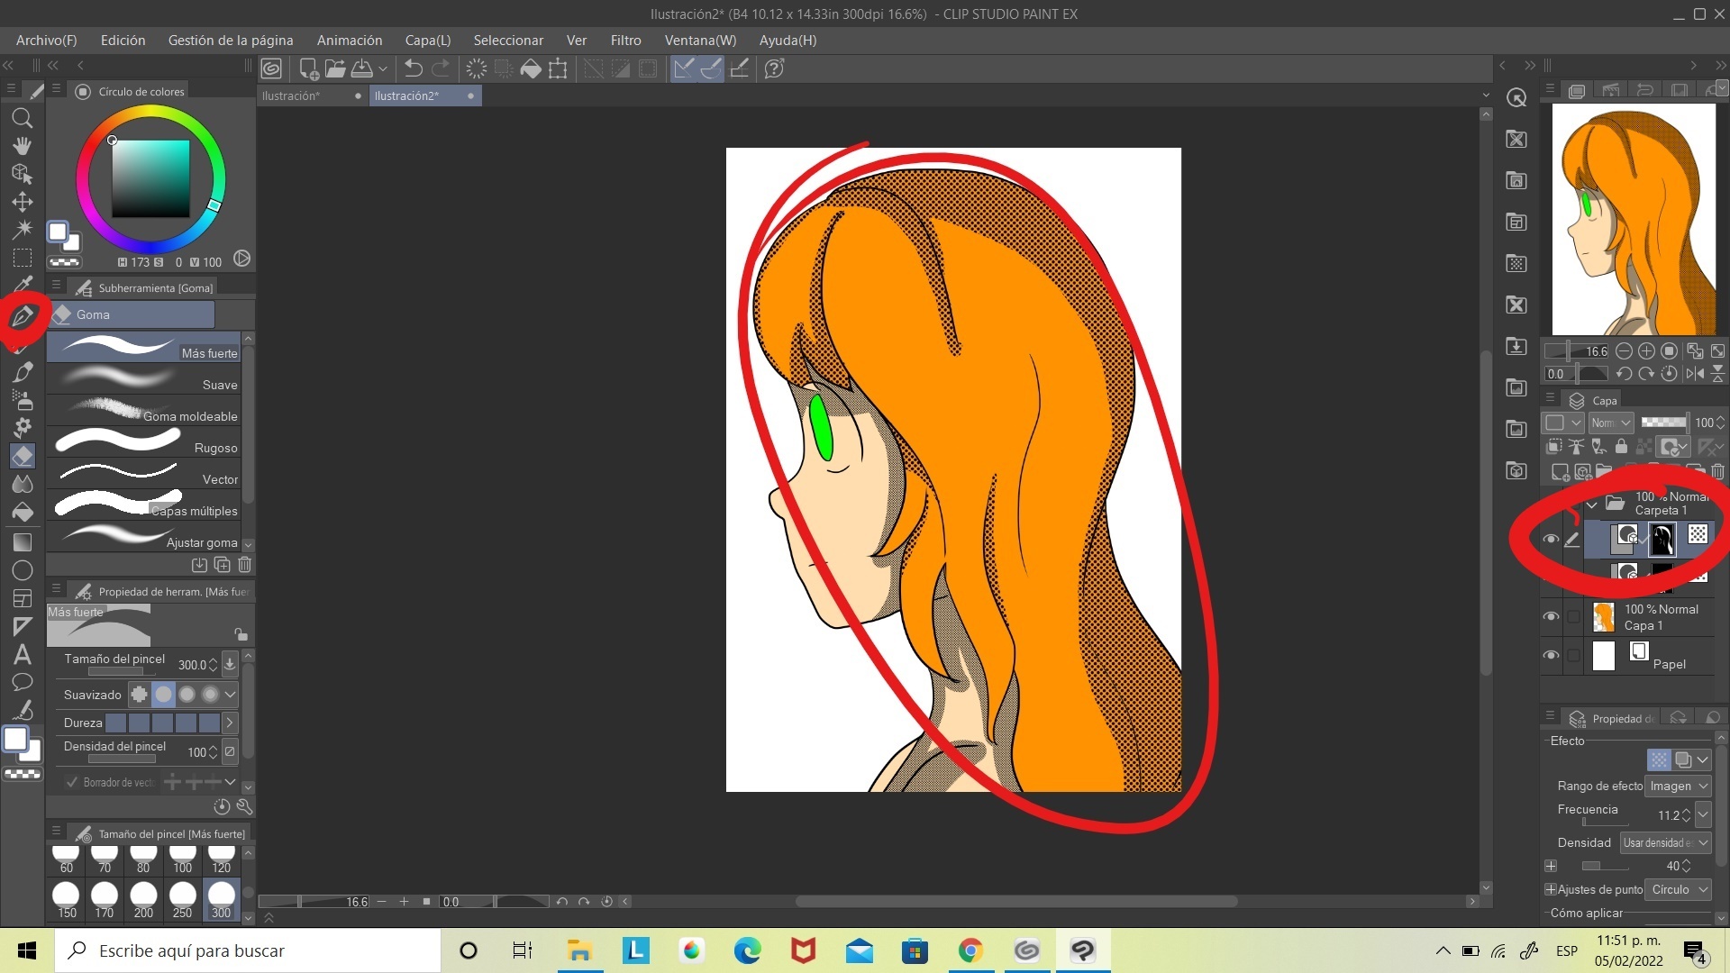
Task: Select the Fill bucket tool
Action: coord(23,513)
